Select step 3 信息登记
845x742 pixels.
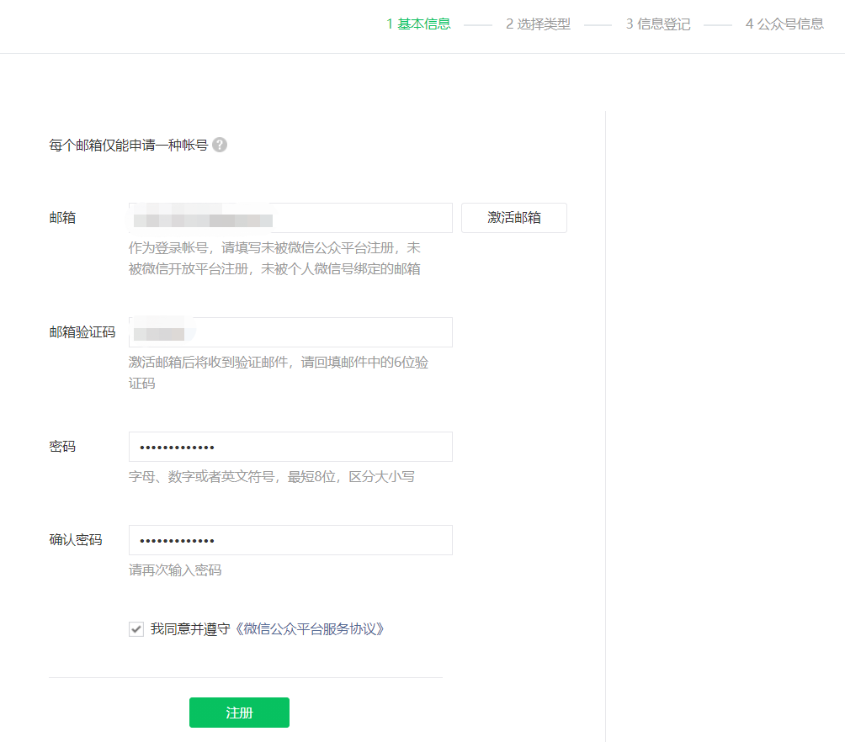tap(658, 24)
